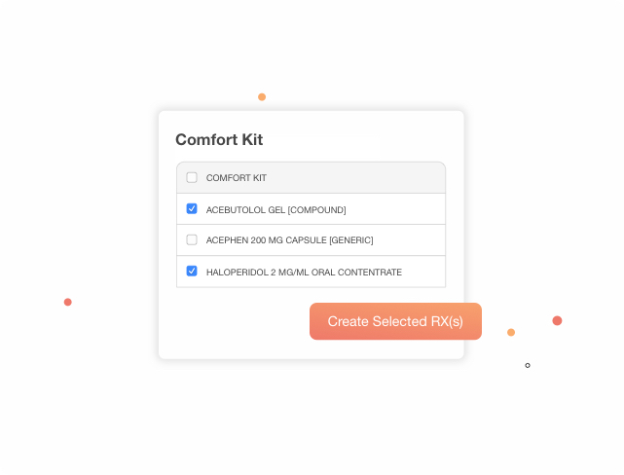Click the ACEPHEN 200 MG CAPSULE [GENERIC] label

coord(290,240)
